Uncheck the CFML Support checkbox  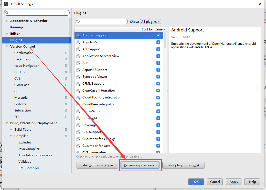(158, 84)
